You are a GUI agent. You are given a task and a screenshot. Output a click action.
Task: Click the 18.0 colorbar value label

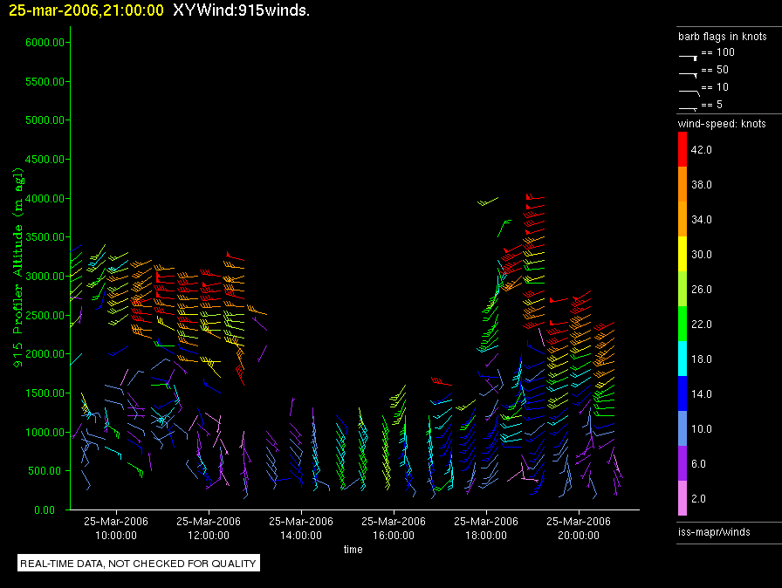[x=701, y=359]
